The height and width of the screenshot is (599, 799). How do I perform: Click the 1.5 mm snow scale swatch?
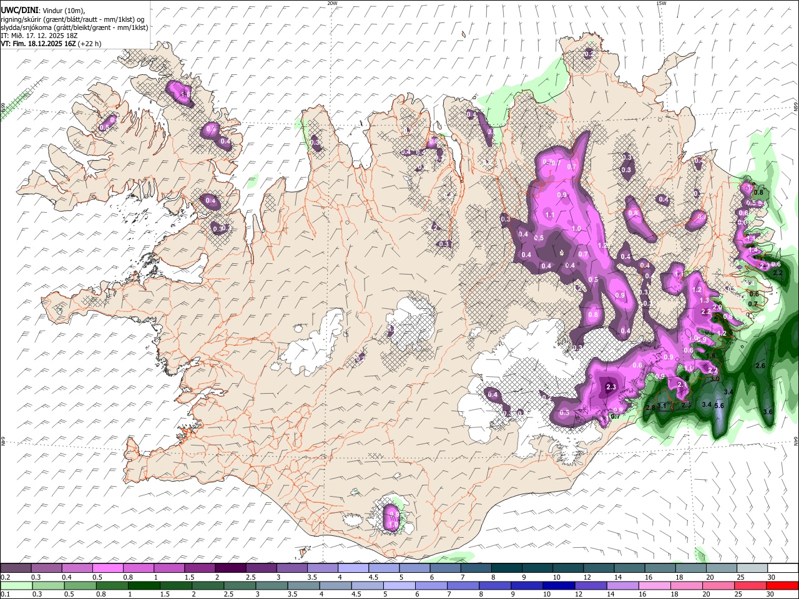point(199,568)
